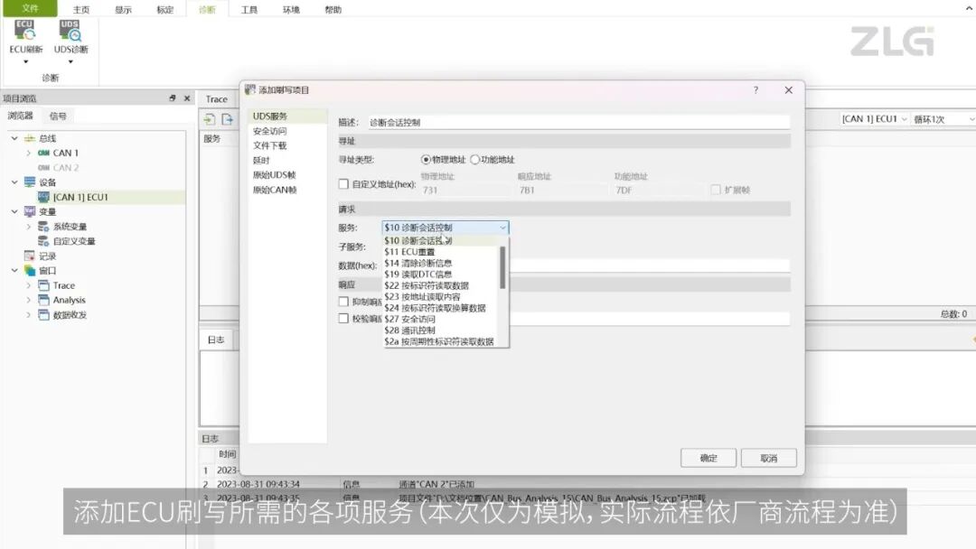Switch to the 信号 tab in project browser
Screen dimensions: 976x549
click(x=58, y=116)
